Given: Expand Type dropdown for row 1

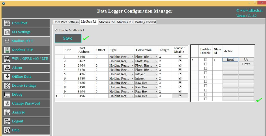Looking at the screenshot, I should 132,57.
